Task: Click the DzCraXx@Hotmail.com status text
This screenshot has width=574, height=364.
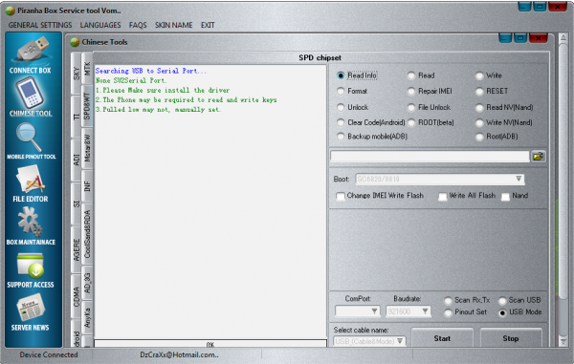Action: pos(179,354)
